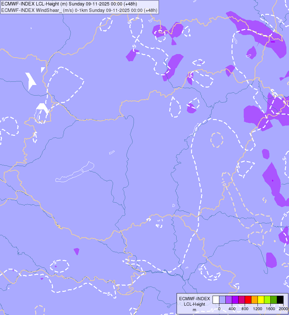Select the light lavender legend swatch
Viewport: 289px width, 315px height.
[223, 300]
